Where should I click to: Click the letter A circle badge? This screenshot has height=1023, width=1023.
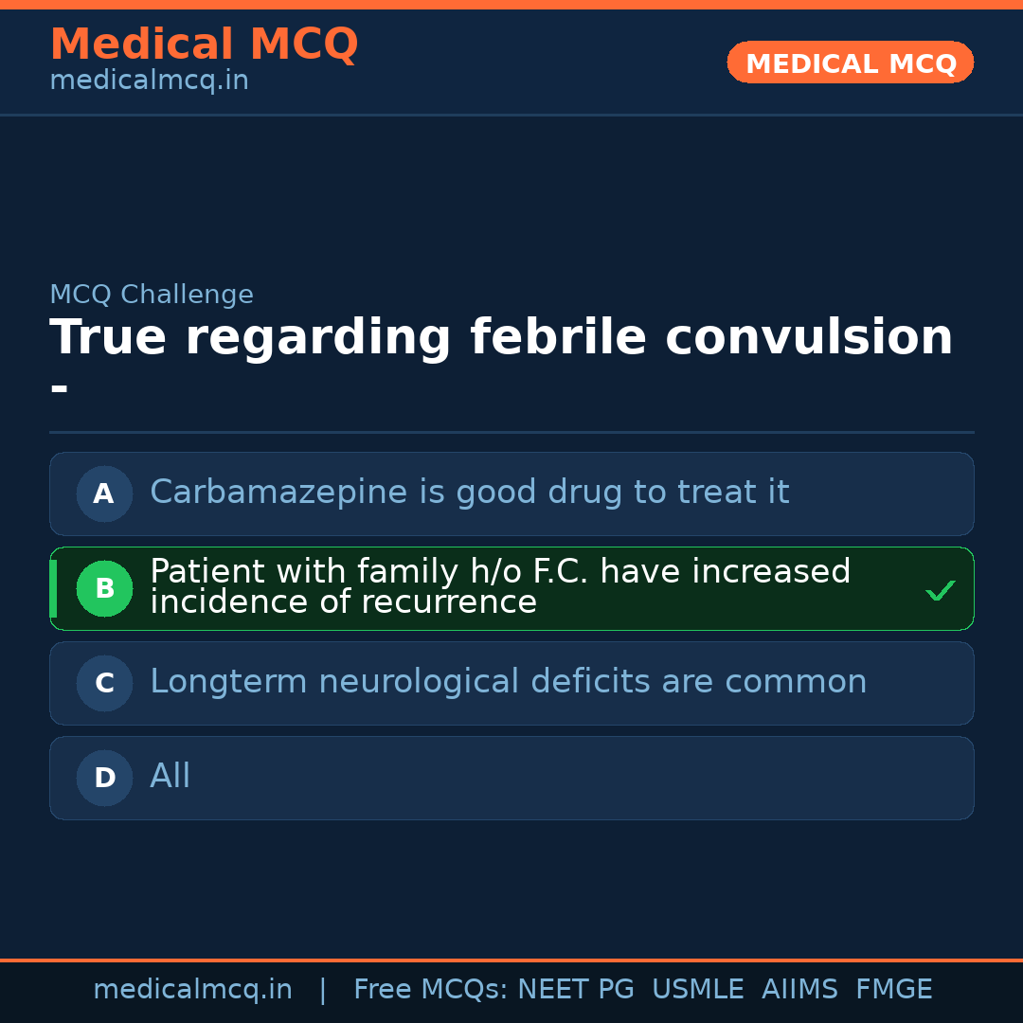pos(104,494)
